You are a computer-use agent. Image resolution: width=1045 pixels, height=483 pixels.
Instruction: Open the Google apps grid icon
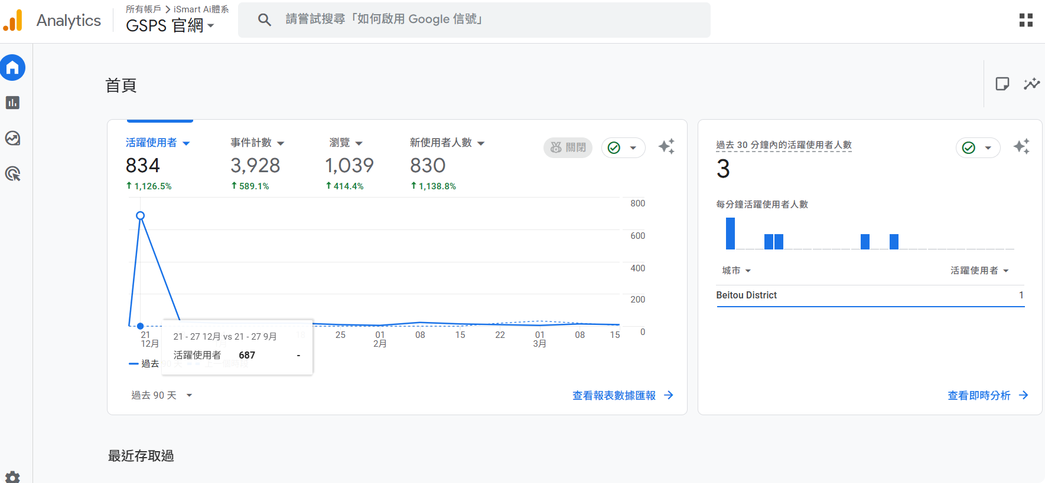click(1026, 20)
